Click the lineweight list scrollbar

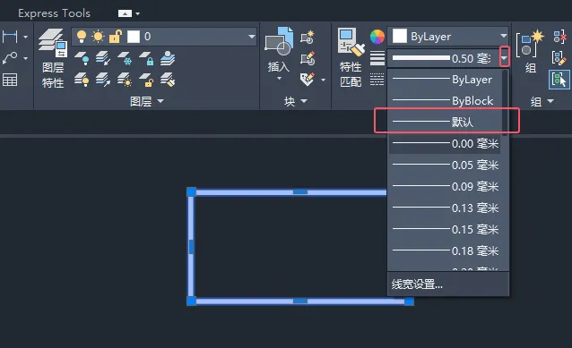pos(505,103)
